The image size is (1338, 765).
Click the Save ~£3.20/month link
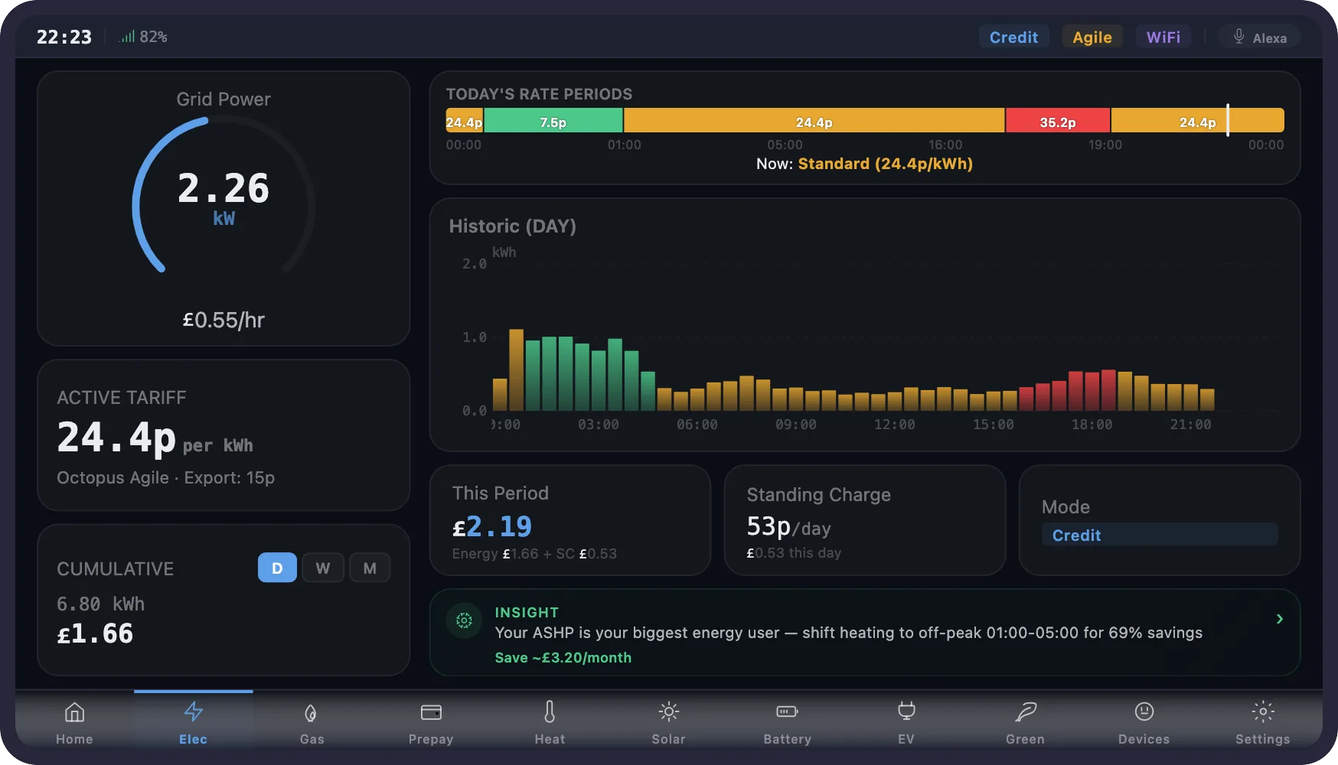(563, 657)
